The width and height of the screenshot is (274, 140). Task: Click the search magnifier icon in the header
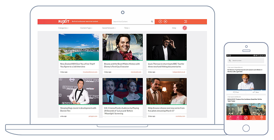pyautogui.click(x=152, y=22)
